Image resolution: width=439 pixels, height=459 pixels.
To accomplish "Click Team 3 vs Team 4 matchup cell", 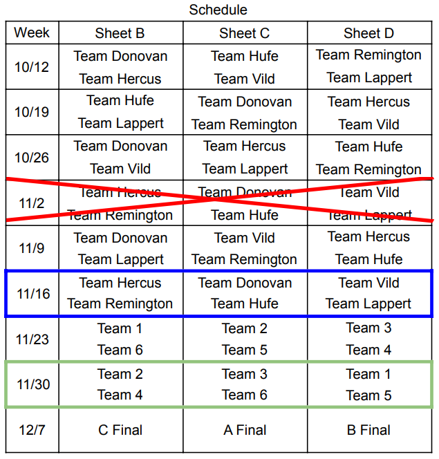I will point(368,339).
